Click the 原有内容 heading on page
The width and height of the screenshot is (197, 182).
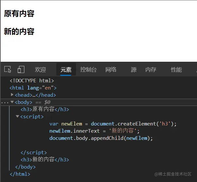point(19,14)
